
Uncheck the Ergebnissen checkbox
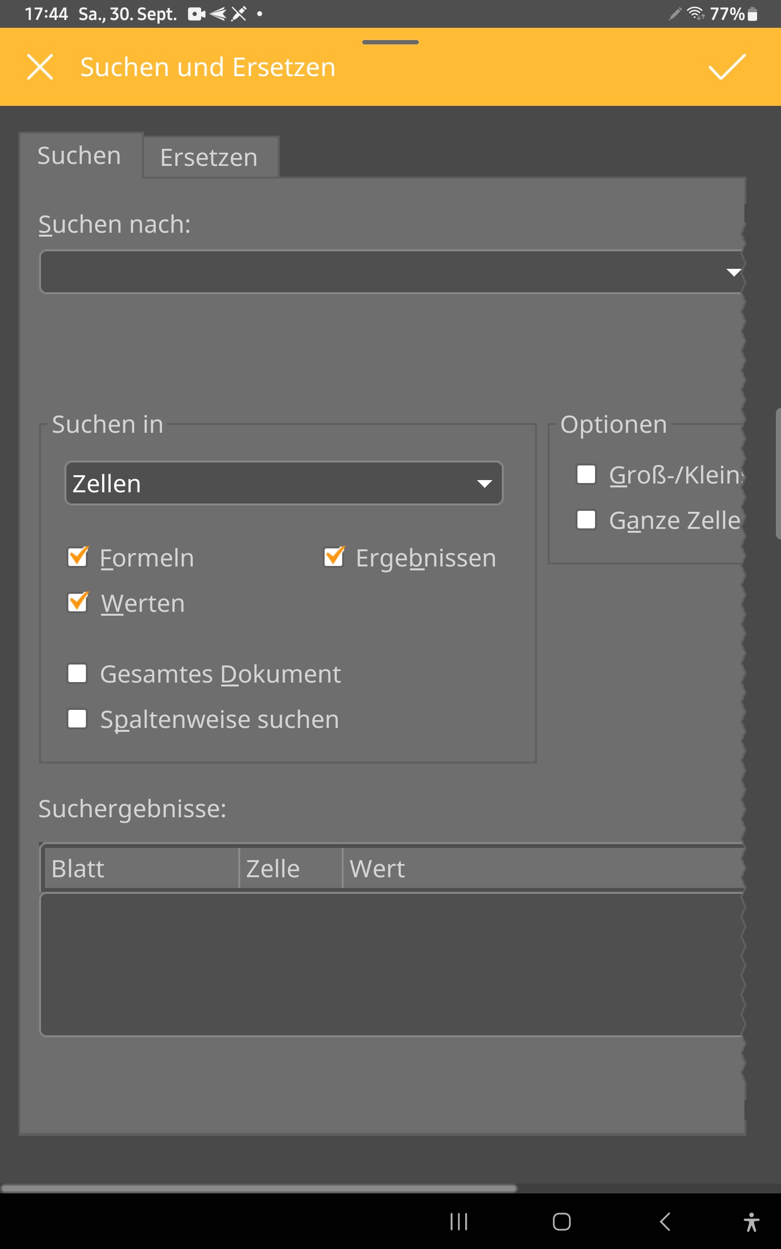point(334,557)
